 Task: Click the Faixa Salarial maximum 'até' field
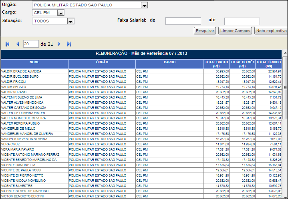(242, 21)
